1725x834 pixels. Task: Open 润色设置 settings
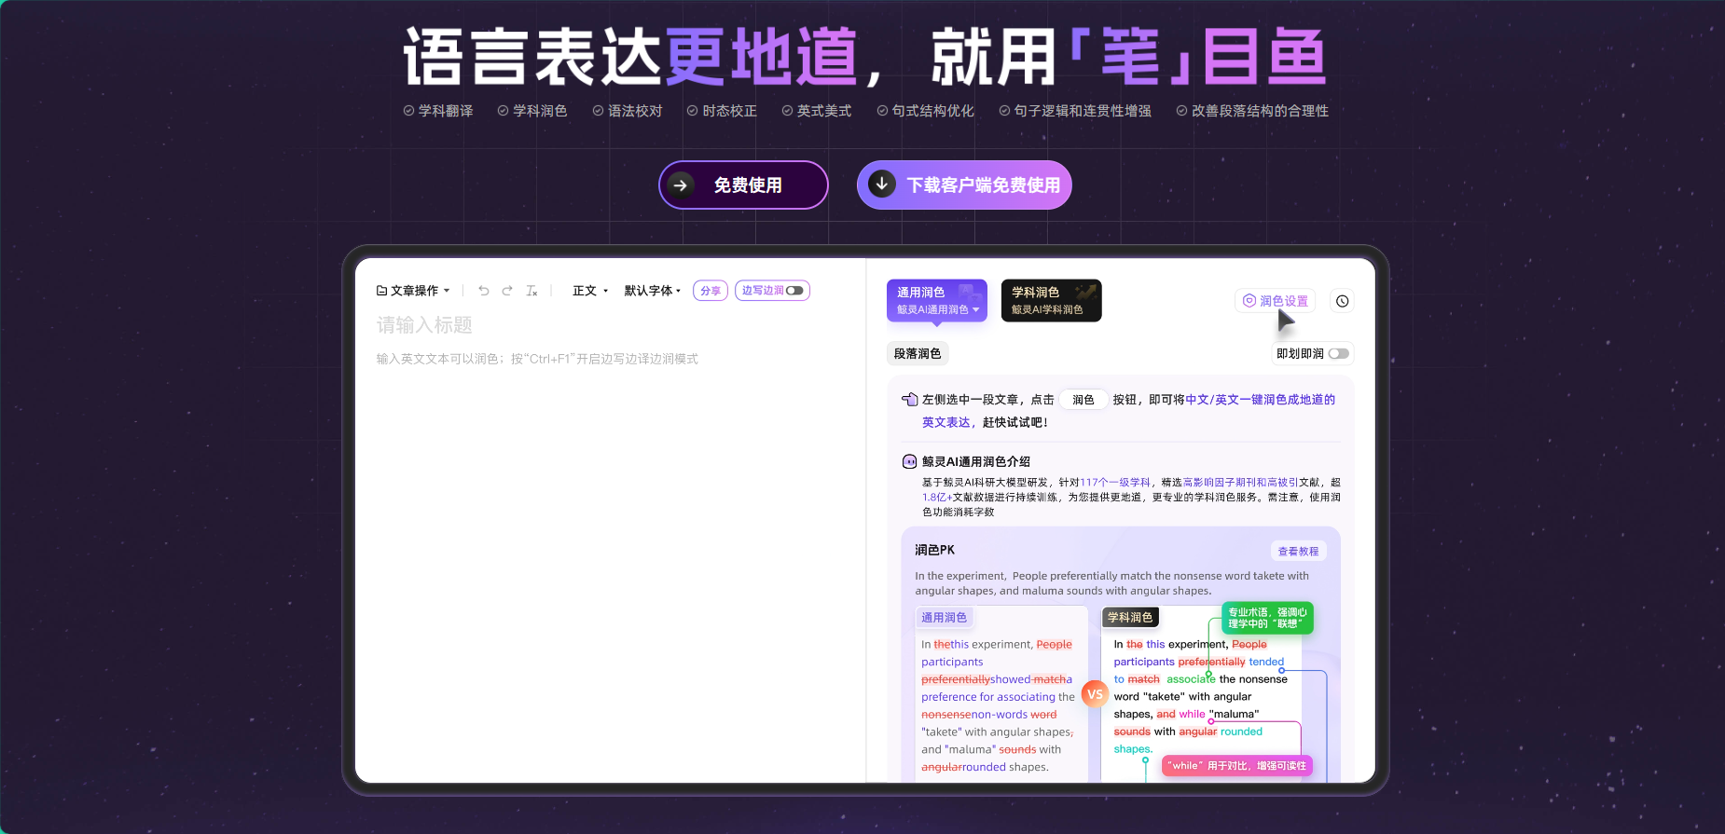1275,301
